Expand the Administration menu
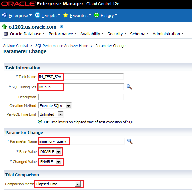Screen dimensions: 192x190 (168, 34)
